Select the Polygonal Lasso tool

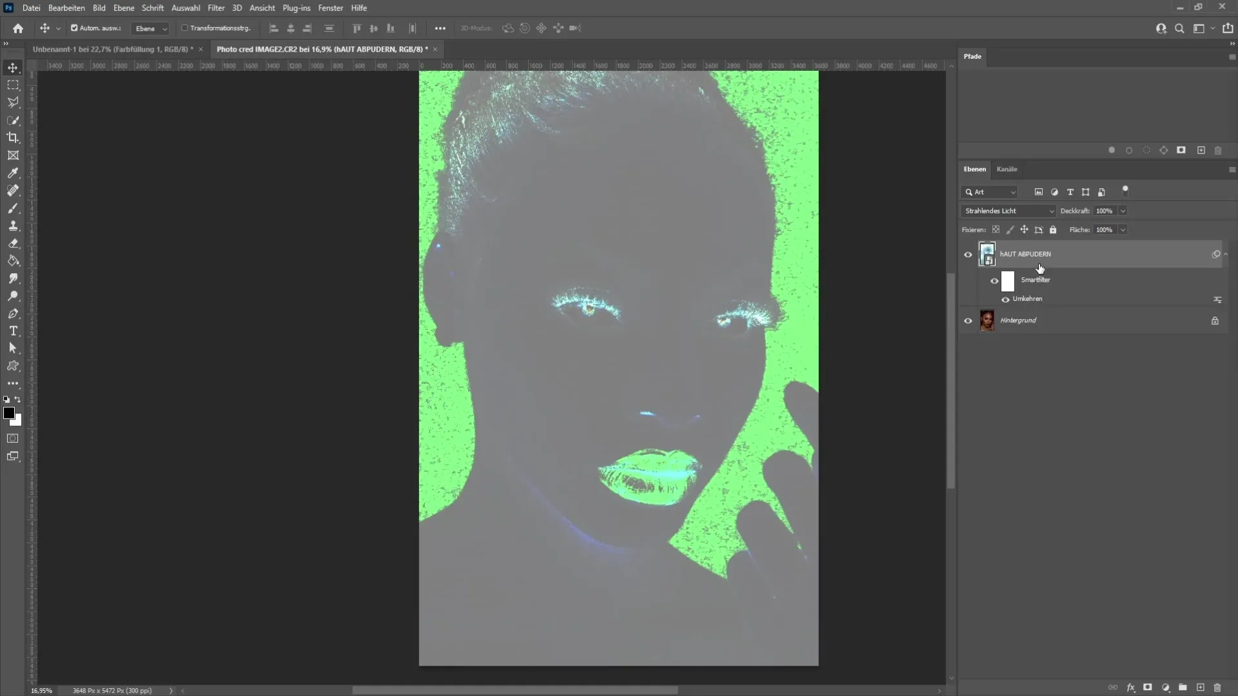coord(13,102)
